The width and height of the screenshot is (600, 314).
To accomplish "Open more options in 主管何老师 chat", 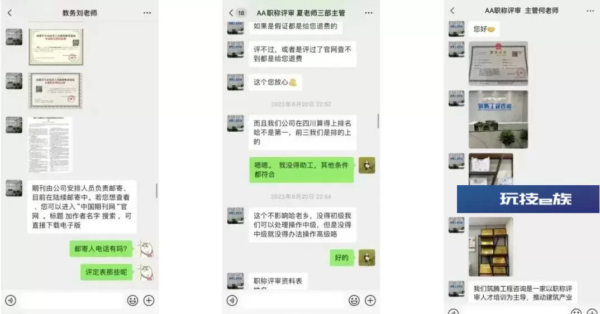I will click(x=590, y=11).
